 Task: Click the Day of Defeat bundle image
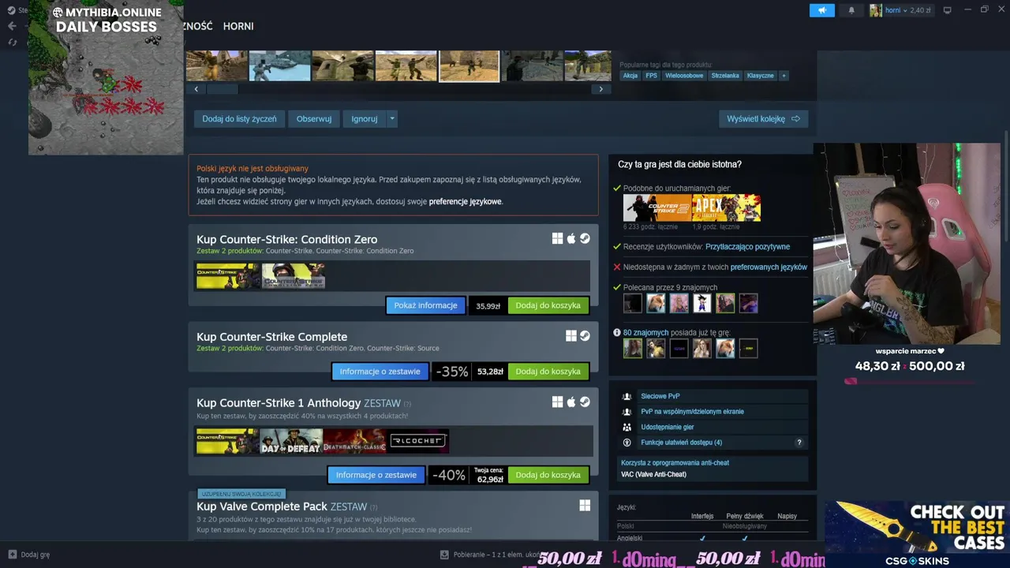[291, 441]
